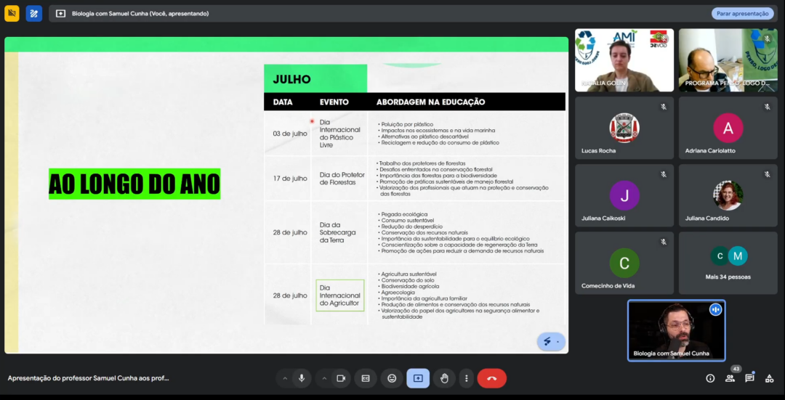Open the three-dot more options menu

point(467,378)
